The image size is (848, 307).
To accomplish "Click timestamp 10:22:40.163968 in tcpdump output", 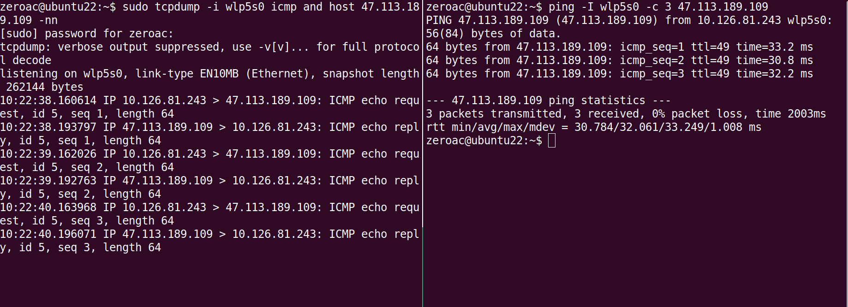I will click(x=48, y=207).
